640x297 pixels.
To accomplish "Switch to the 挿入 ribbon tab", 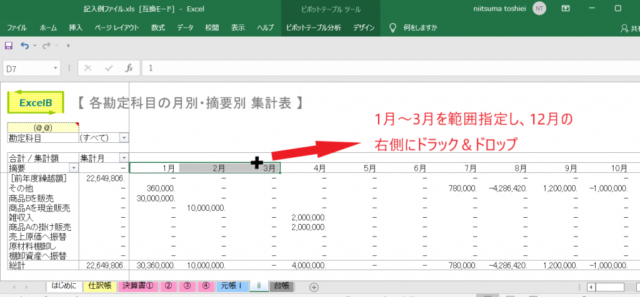I will [76, 27].
